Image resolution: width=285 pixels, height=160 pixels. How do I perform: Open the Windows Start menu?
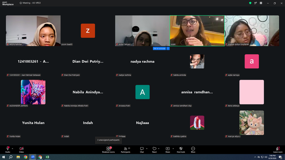tap(4, 157)
